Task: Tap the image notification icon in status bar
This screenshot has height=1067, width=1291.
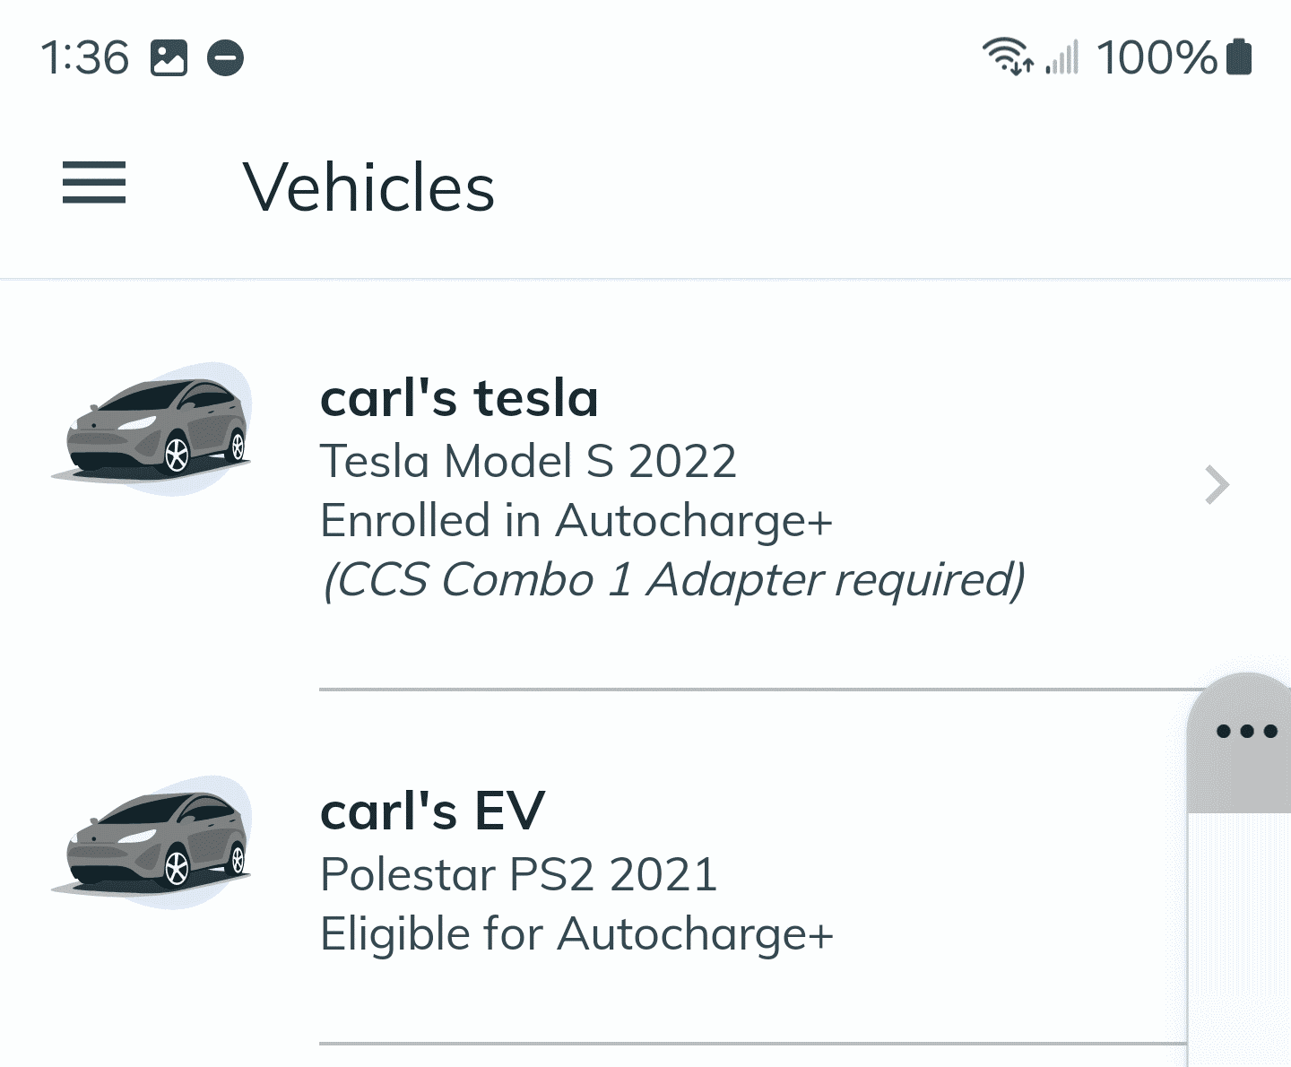Action: click(169, 58)
